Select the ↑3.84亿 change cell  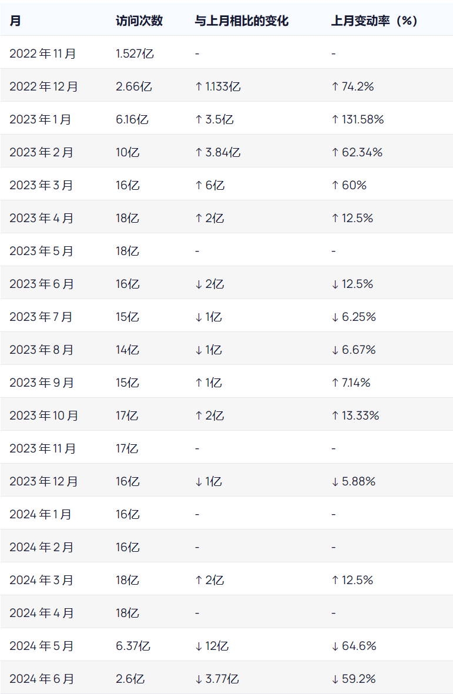(x=217, y=152)
